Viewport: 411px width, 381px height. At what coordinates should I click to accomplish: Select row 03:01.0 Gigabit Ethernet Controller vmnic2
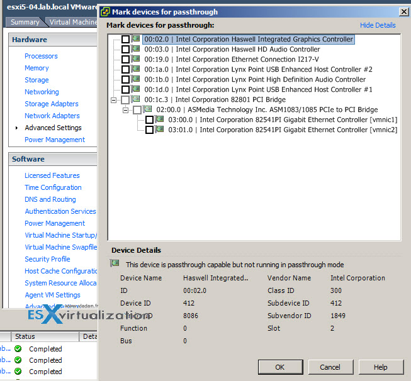tap(283, 130)
